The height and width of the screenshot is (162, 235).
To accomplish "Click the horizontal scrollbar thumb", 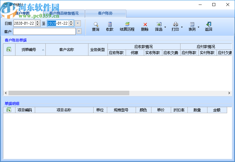I will (x=69, y=93).
